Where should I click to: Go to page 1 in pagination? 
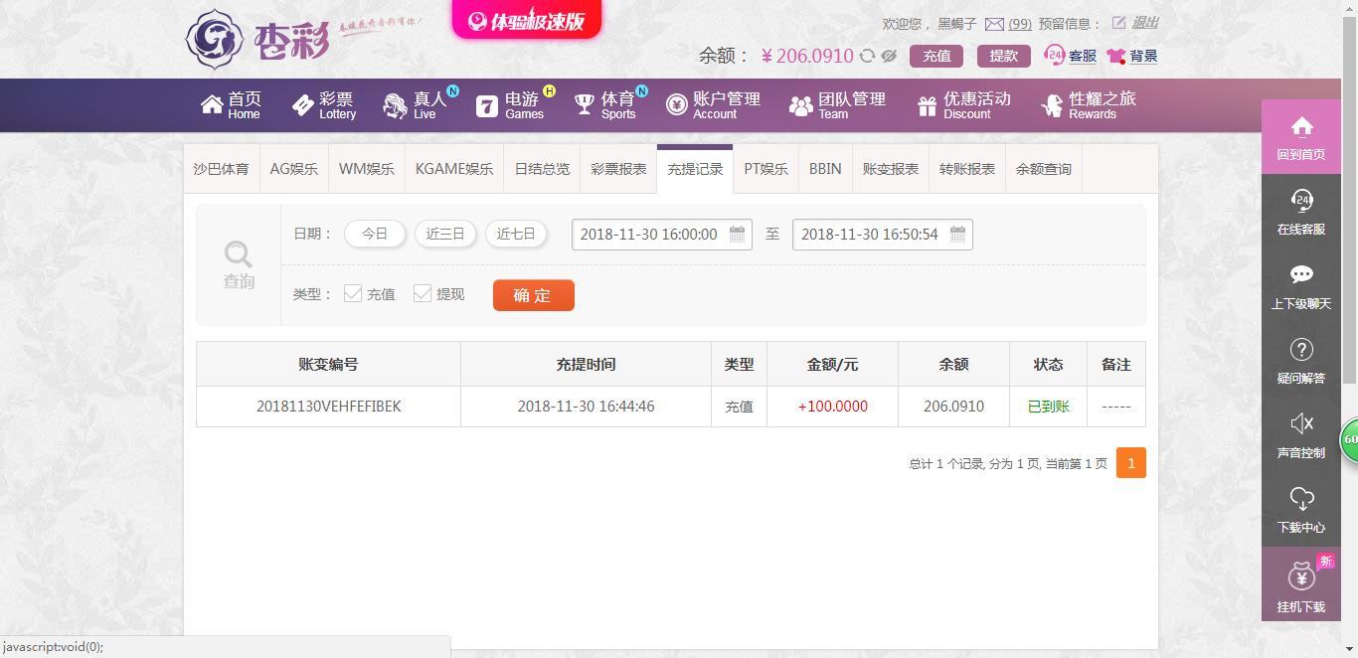click(x=1131, y=463)
